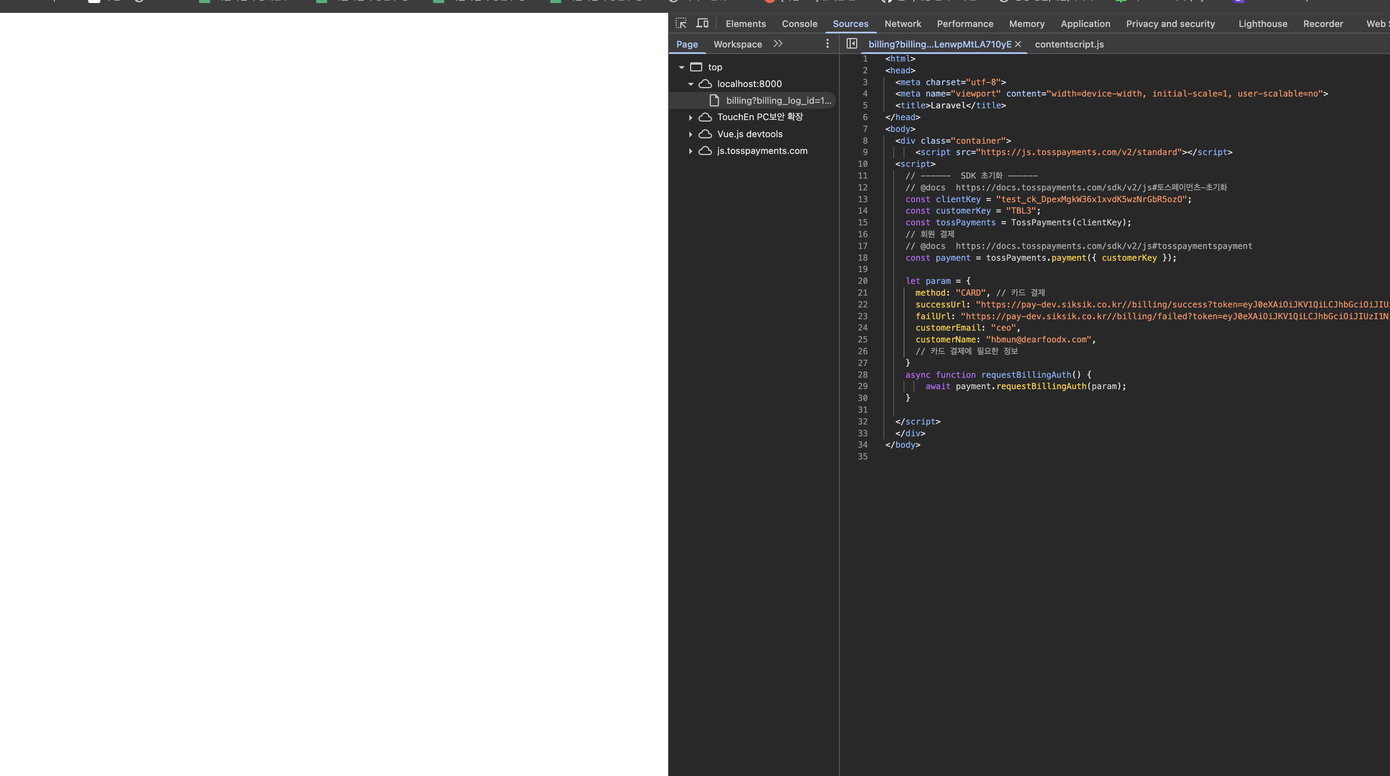Select the Vue.js devtools tree label
Image resolution: width=1390 pixels, height=776 pixels.
(749, 134)
